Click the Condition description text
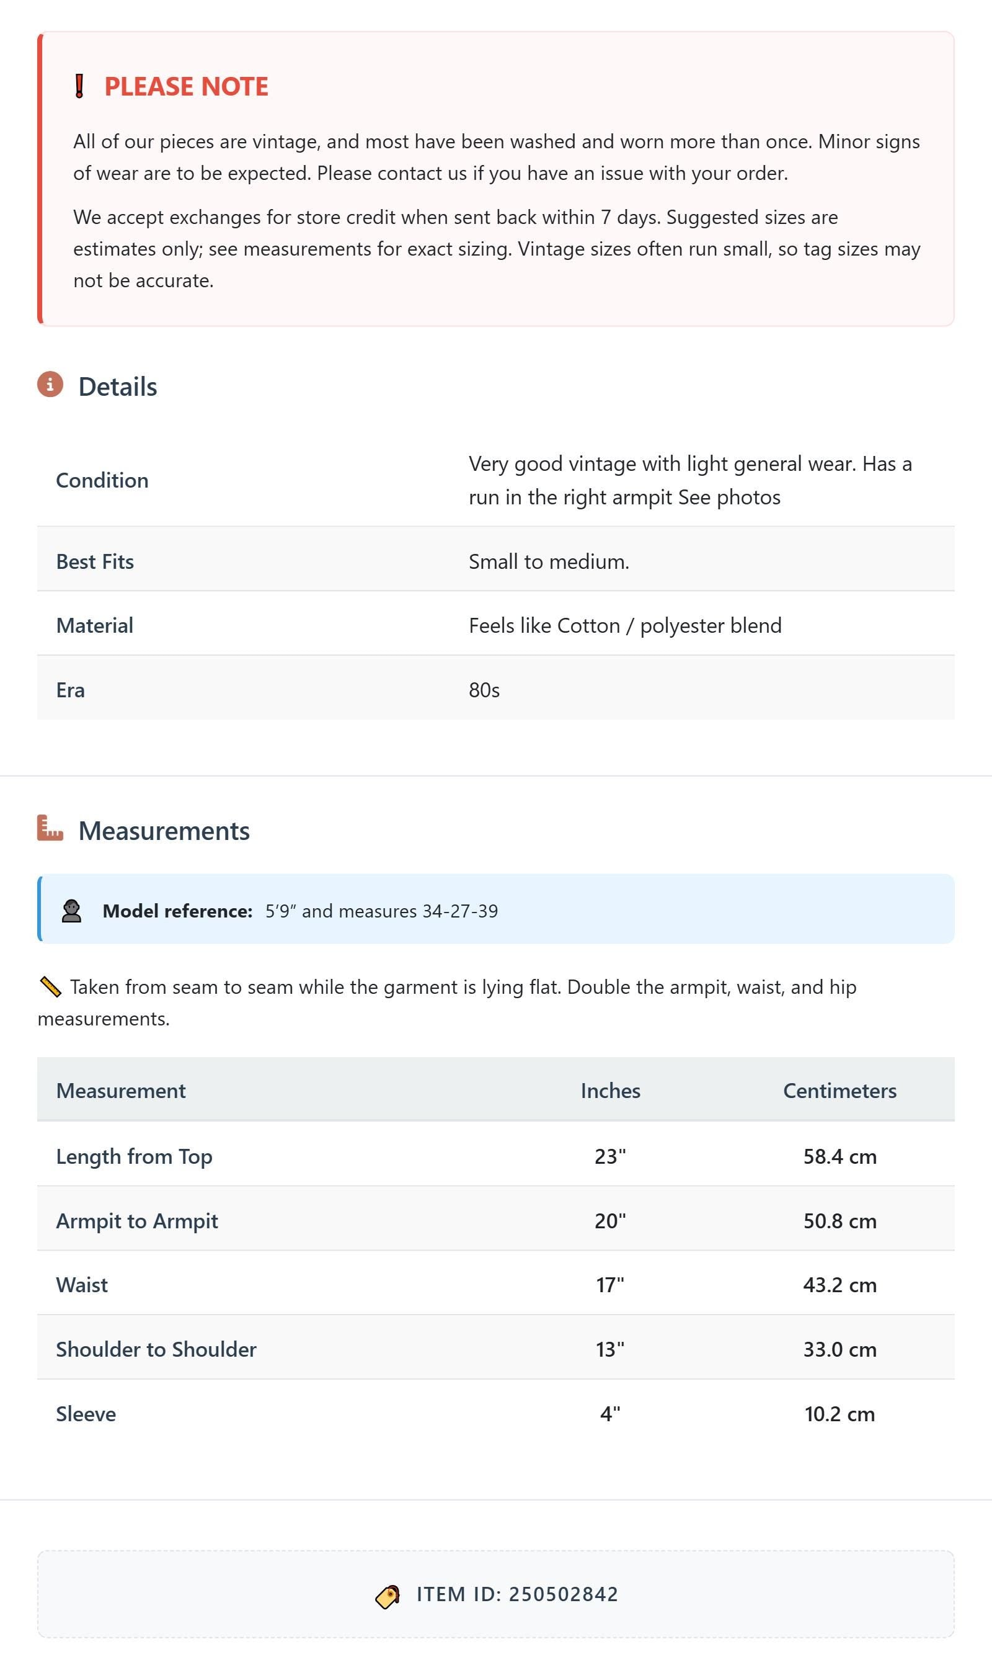Screen dimensions: 992x1670 pos(690,480)
